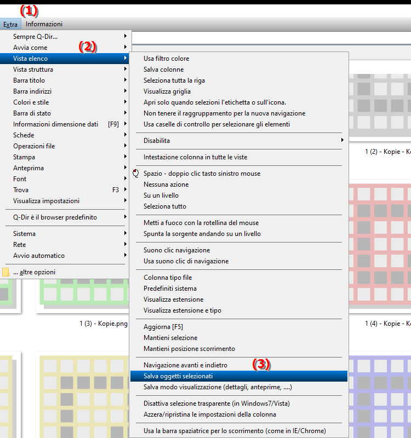The height and width of the screenshot is (438, 411).
Task: Toggle Navigazione avanti e indietro
Action: [239, 365]
